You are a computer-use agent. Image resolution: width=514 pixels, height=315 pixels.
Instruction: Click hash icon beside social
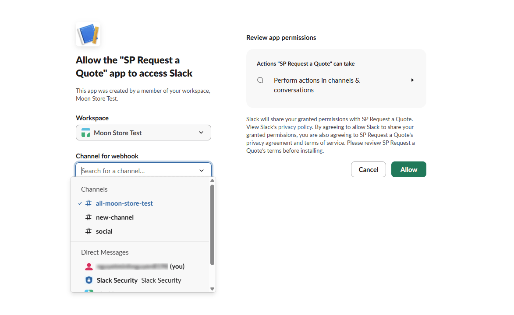[88, 231]
